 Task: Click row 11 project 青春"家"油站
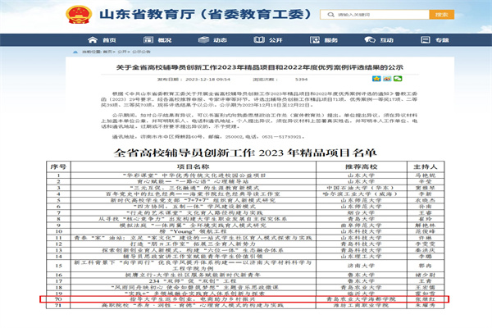(x=193, y=238)
